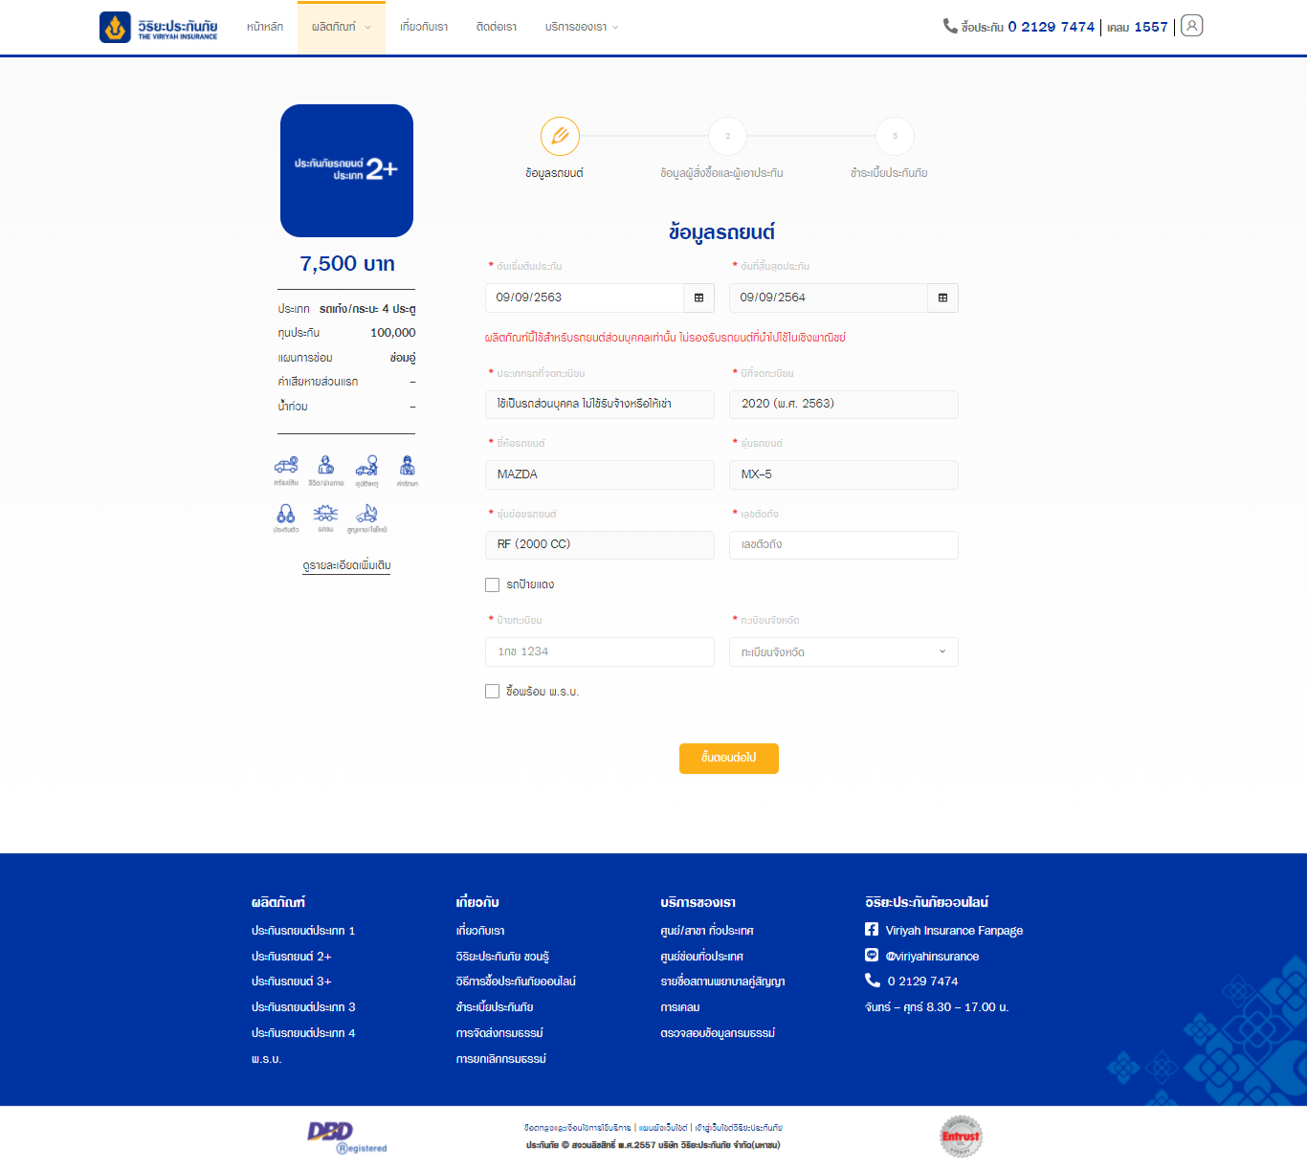The height and width of the screenshot is (1168, 1307).
Task: Focus the เลขตัวถัง input field
Action: click(x=844, y=545)
